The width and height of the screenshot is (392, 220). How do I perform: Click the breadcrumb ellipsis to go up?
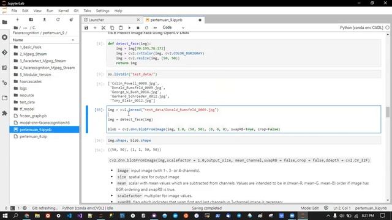pyautogui.click(x=25, y=28)
